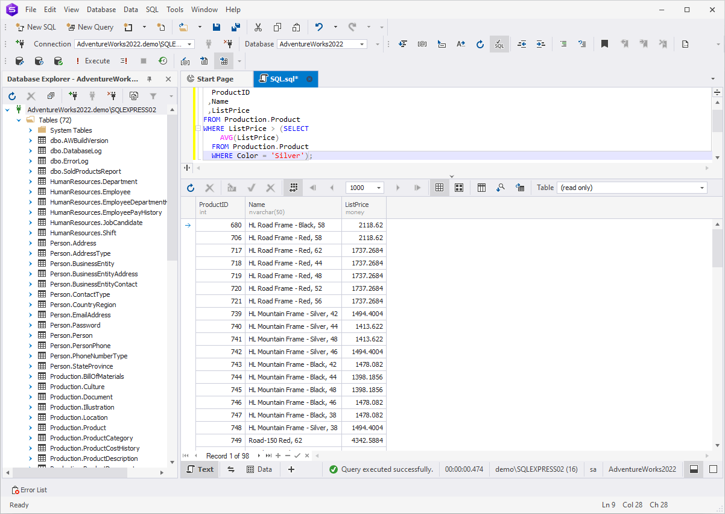
Task: Switch to the Start Page tab
Action: click(x=217, y=78)
